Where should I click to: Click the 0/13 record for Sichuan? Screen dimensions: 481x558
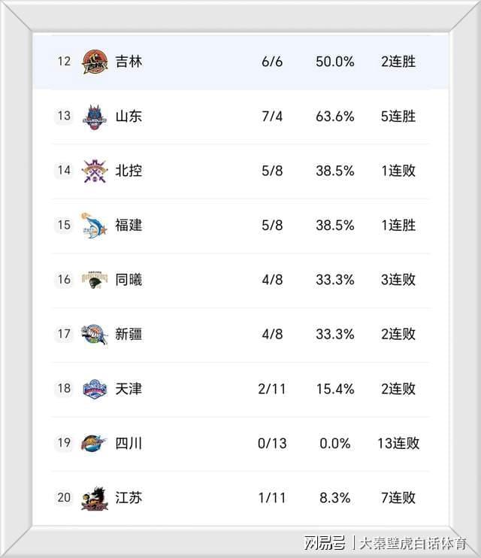click(272, 443)
